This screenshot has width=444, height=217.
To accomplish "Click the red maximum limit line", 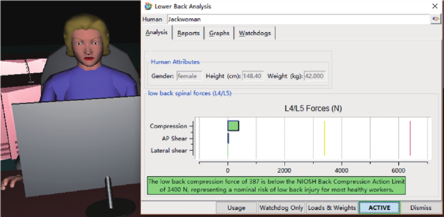I will 410,138.
